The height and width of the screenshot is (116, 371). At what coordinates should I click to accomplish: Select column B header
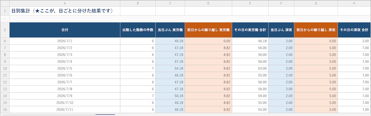tap(138, 3)
